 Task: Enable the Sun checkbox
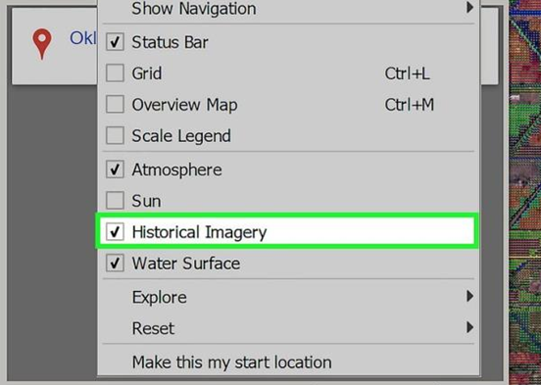click(x=115, y=201)
